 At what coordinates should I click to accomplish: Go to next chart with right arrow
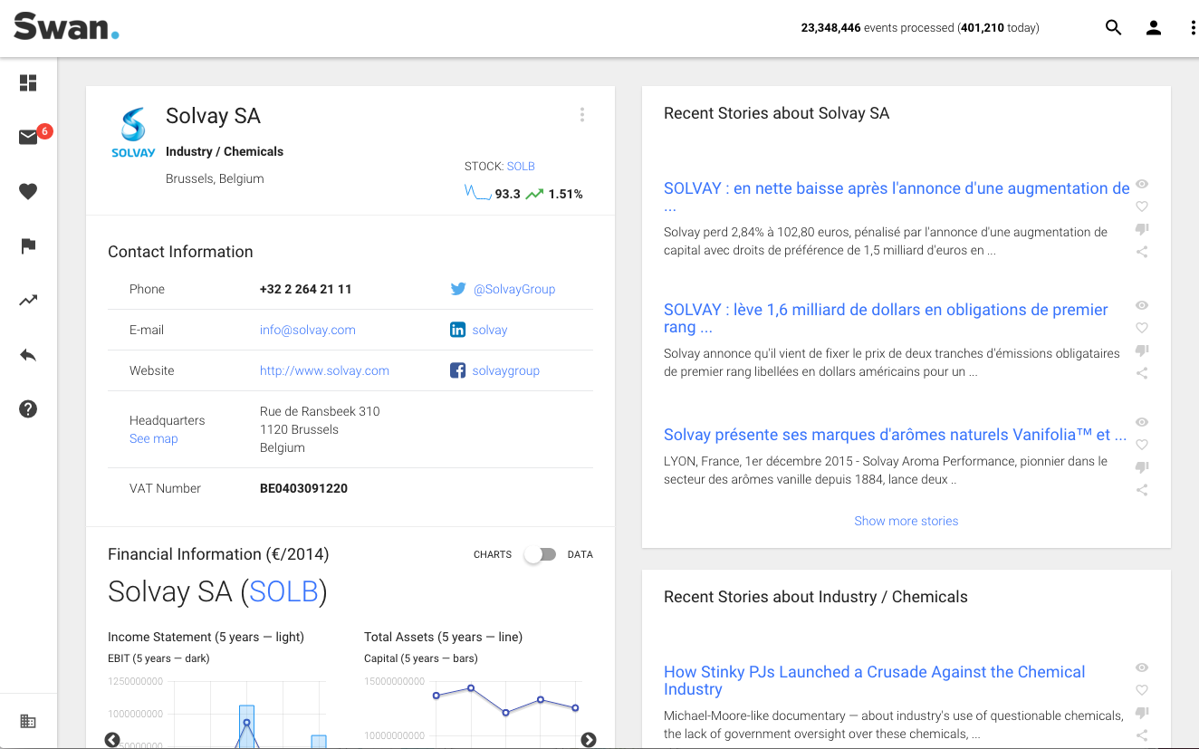point(589,740)
